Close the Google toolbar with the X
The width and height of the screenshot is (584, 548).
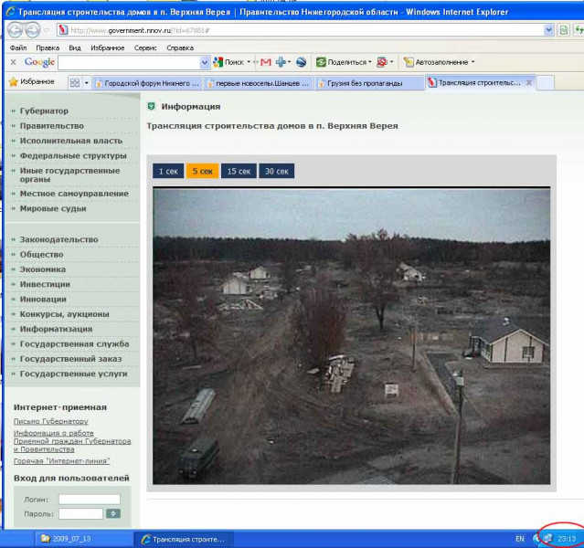(13, 62)
